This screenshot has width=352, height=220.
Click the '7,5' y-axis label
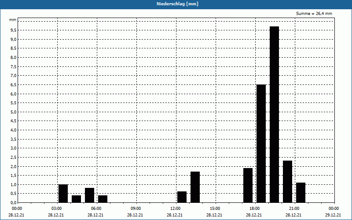(x=14, y=67)
